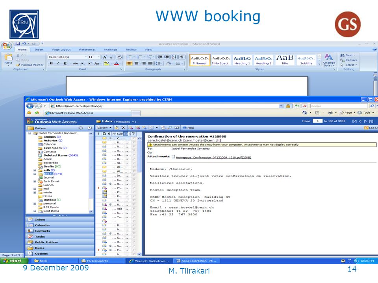Click the Forward icon in the OWA toolbar
The height and width of the screenshot is (283, 378).
click(144, 128)
